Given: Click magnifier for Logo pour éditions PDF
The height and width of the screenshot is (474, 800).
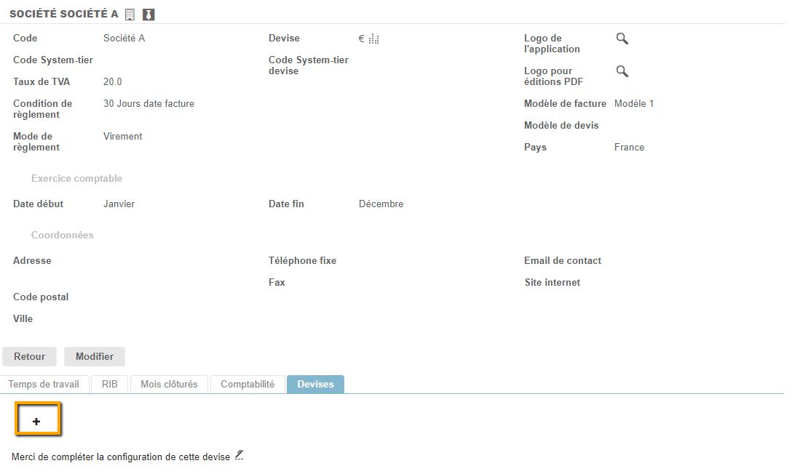Looking at the screenshot, I should [x=622, y=71].
